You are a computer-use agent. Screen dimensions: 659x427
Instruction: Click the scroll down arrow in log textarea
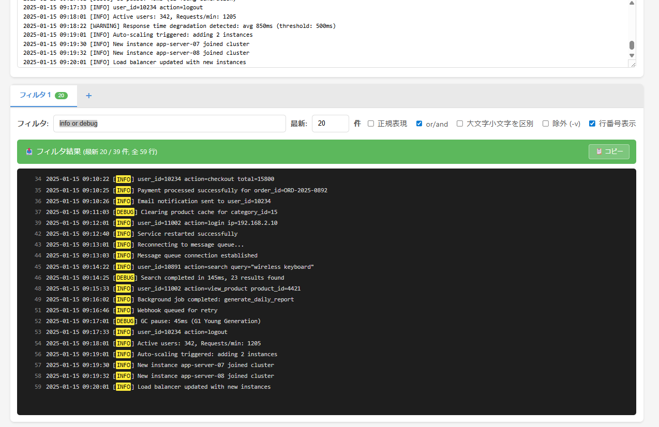click(632, 55)
